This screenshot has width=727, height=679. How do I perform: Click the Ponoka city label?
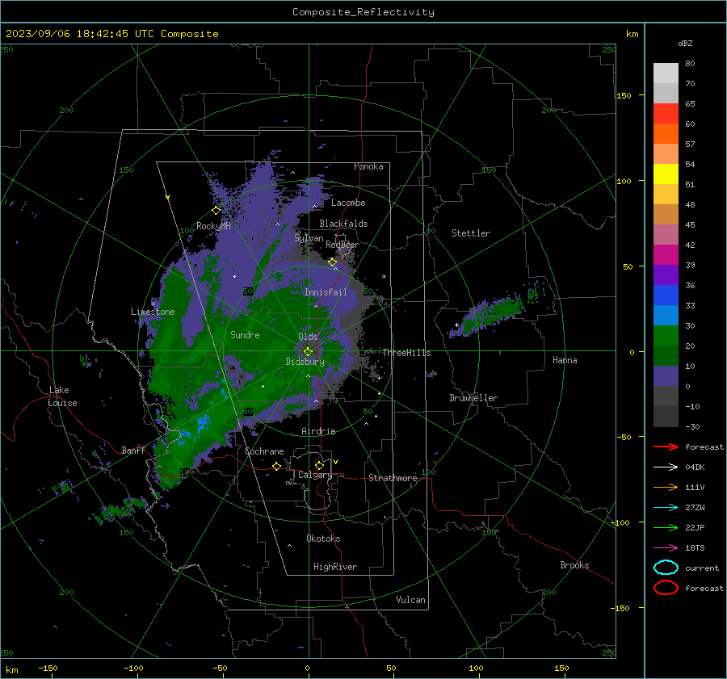(x=368, y=166)
